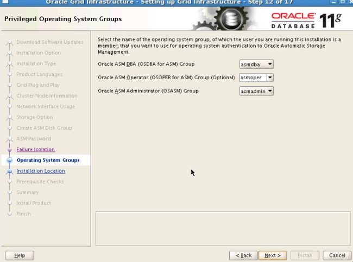This screenshot has width=353, height=262.
Task: Click the Oracle Database 11g logo
Action: 306,20
